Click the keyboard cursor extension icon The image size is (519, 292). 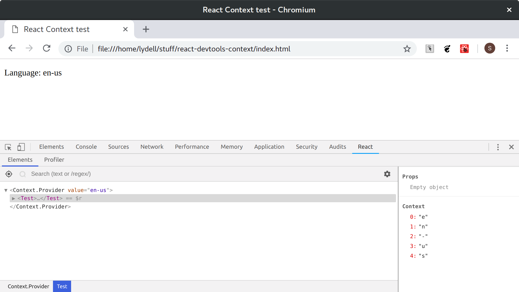point(430,49)
